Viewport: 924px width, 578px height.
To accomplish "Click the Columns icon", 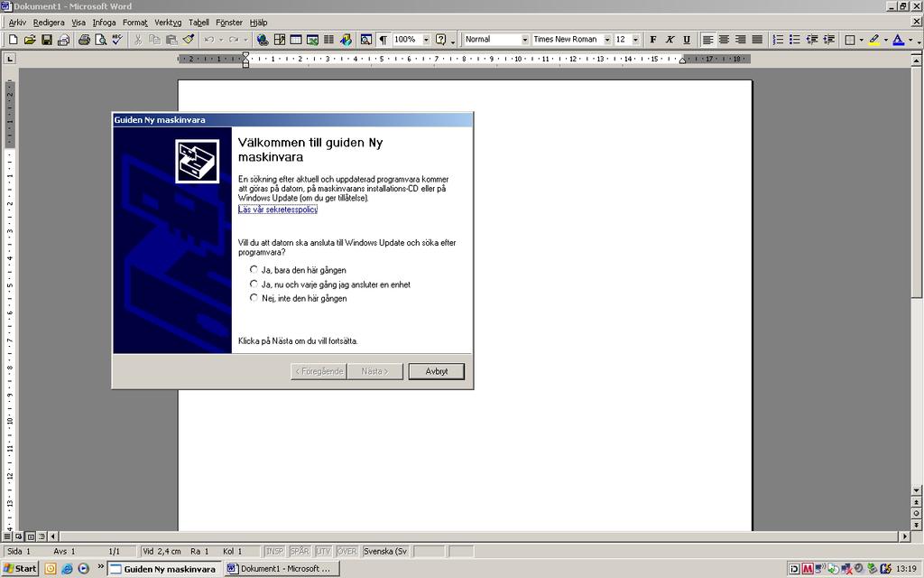I will [x=328, y=40].
